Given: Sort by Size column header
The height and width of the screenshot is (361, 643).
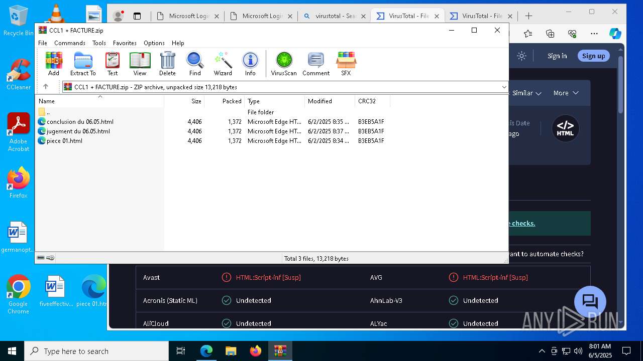Looking at the screenshot, I should coord(184,101).
